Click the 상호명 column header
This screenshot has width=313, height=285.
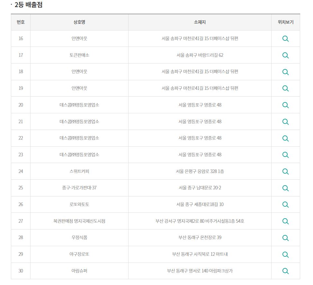[79, 22]
